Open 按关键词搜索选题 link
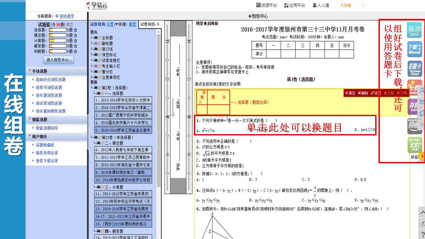 click(x=51, y=111)
